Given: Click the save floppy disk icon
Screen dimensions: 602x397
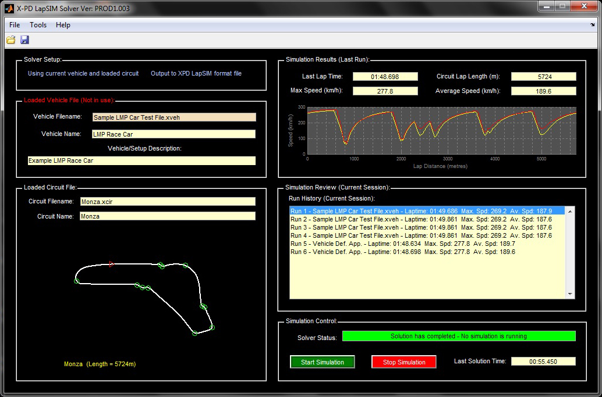Looking at the screenshot, I should [24, 40].
